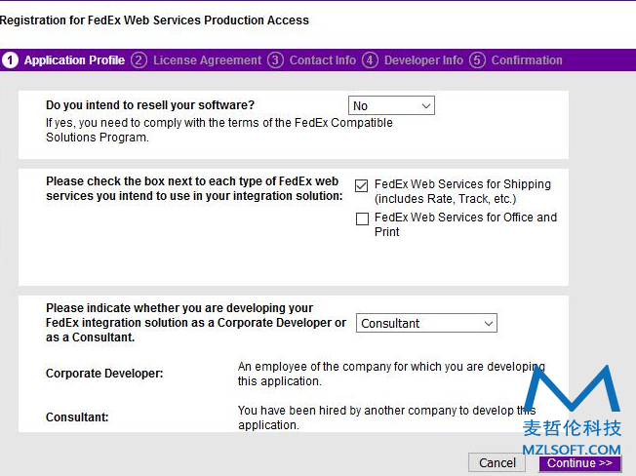Click the Continue >> button
636x476 pixels.
(580, 463)
